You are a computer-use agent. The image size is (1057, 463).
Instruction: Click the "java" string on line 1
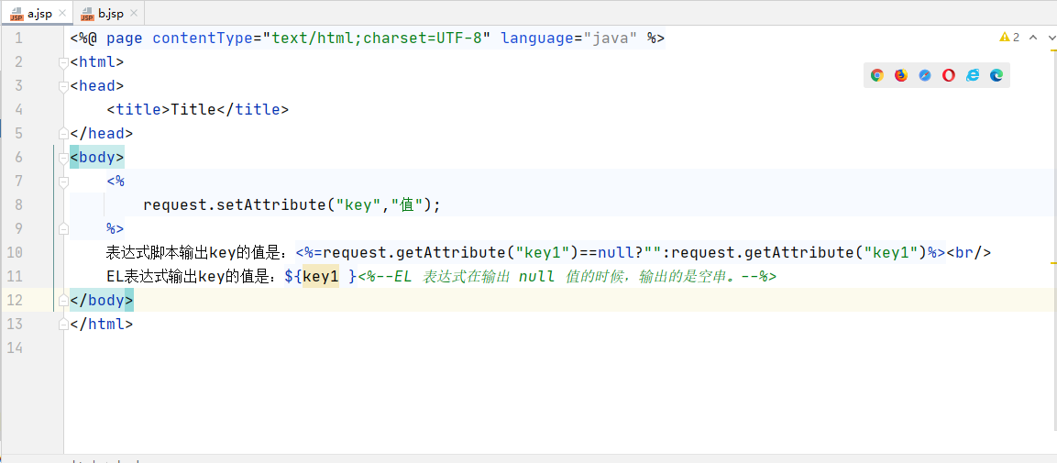pos(610,38)
